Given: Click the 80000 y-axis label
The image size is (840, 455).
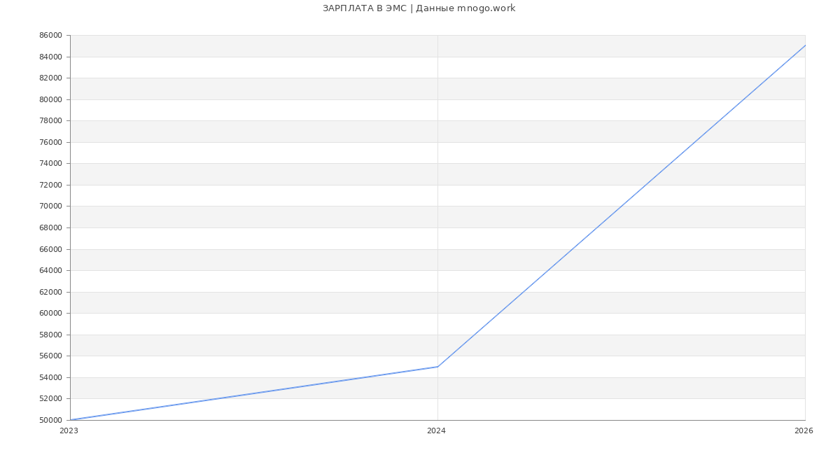Looking at the screenshot, I should pos(50,99).
